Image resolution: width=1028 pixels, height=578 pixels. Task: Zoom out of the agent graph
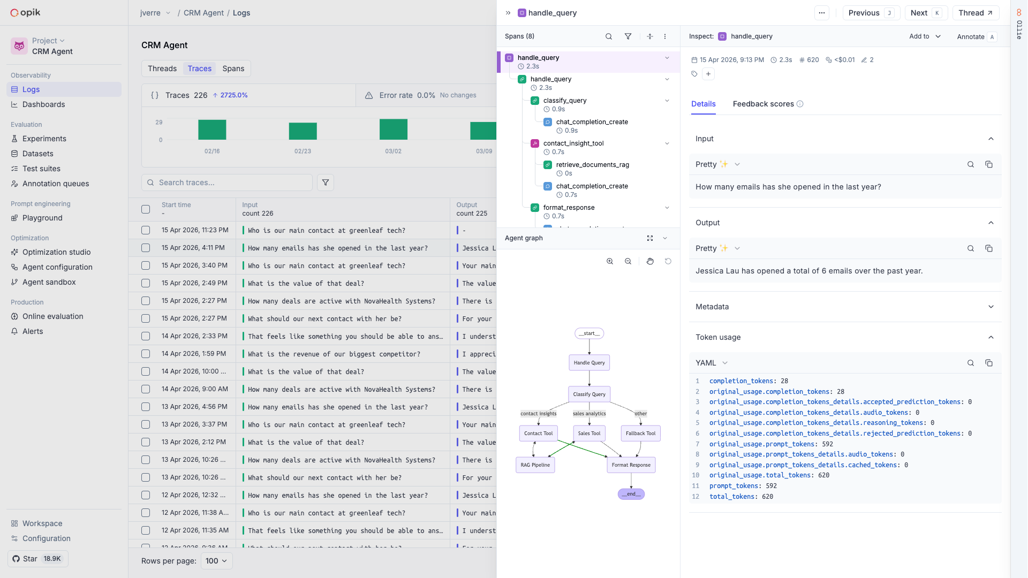click(628, 261)
